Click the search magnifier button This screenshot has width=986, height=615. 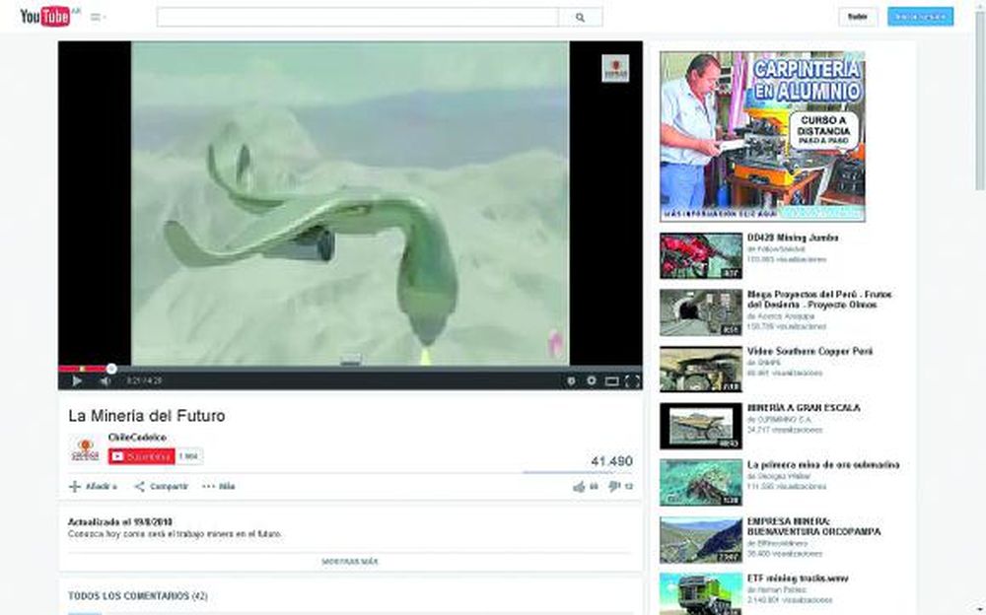[x=580, y=17]
